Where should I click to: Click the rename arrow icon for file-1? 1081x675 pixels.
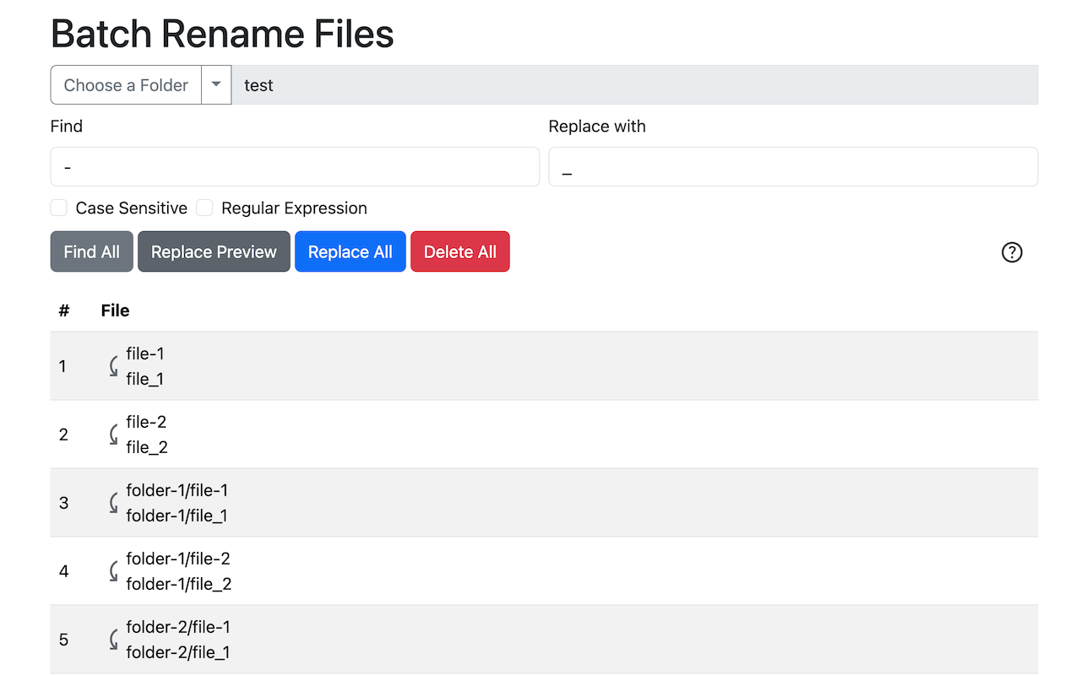click(x=113, y=366)
